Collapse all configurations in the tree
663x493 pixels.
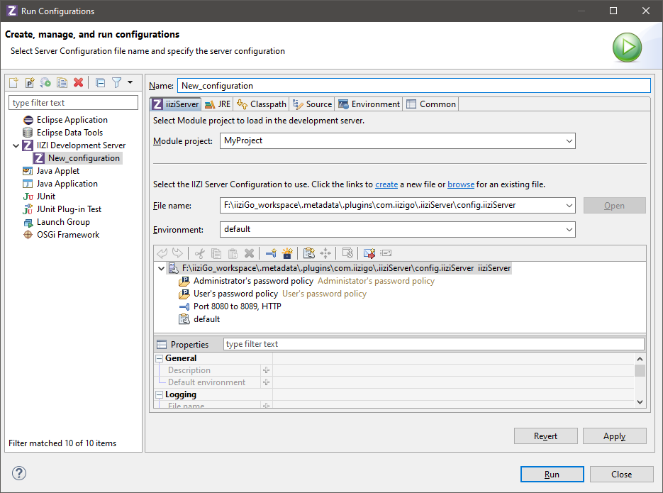pos(100,82)
